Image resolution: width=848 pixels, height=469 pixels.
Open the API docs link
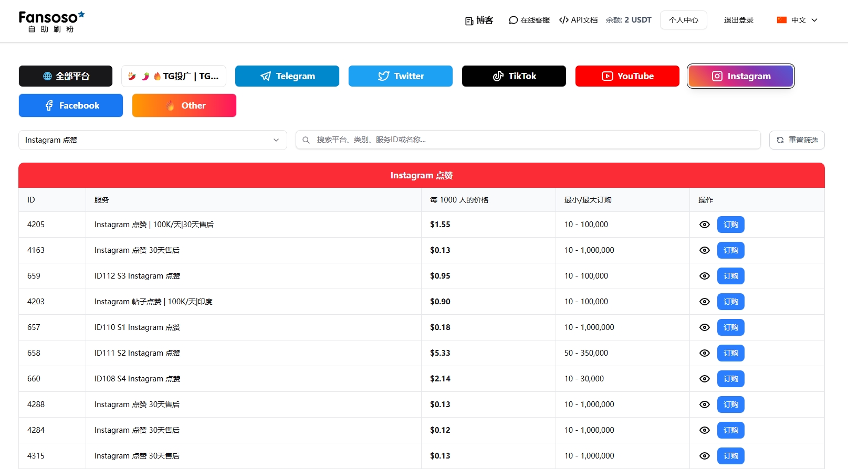578,20
